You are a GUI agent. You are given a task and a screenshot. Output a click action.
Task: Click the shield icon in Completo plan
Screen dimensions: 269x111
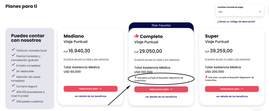(x=136, y=77)
